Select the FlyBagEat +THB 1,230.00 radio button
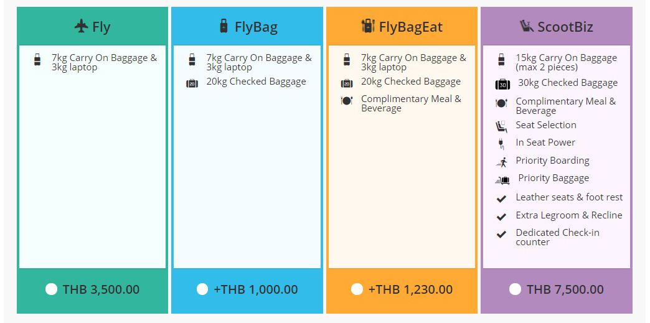 [x=357, y=289]
